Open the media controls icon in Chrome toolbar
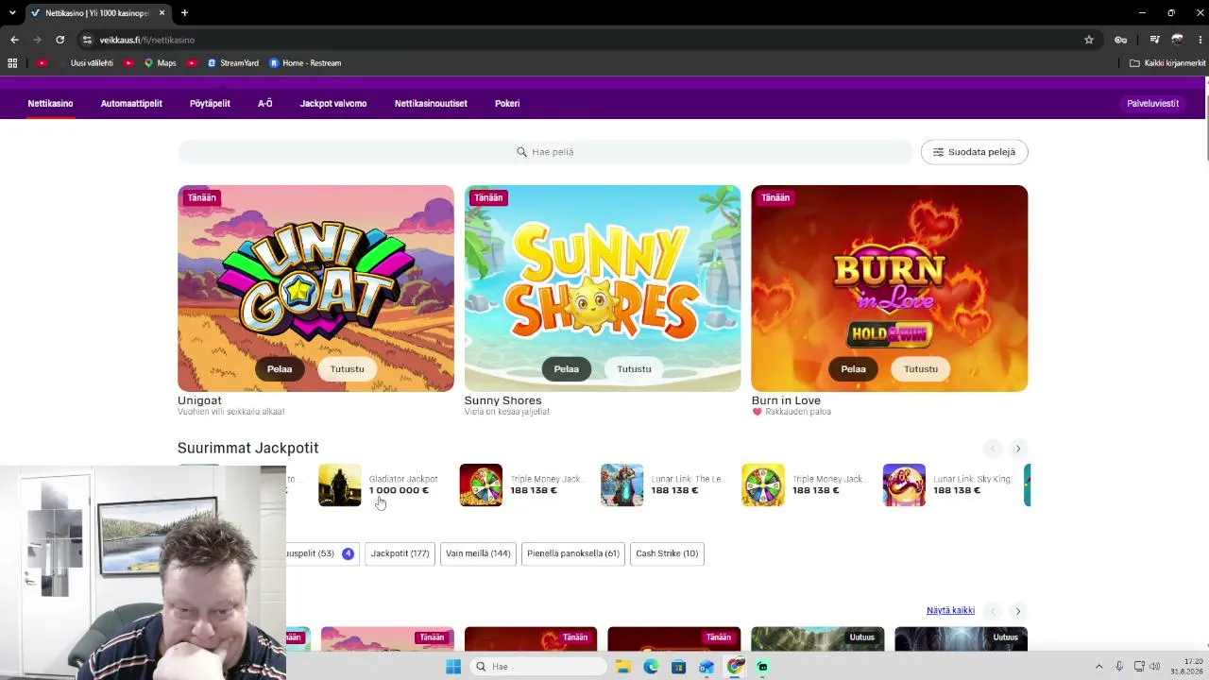This screenshot has height=680, width=1209. (1154, 40)
